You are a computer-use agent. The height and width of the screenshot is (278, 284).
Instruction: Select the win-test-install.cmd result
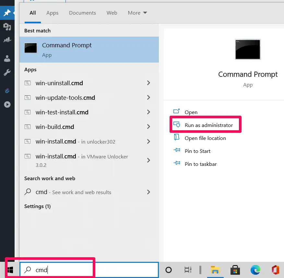pyautogui.click(x=89, y=112)
